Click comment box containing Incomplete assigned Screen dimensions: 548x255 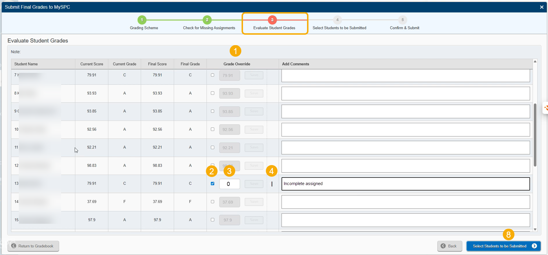(406, 184)
